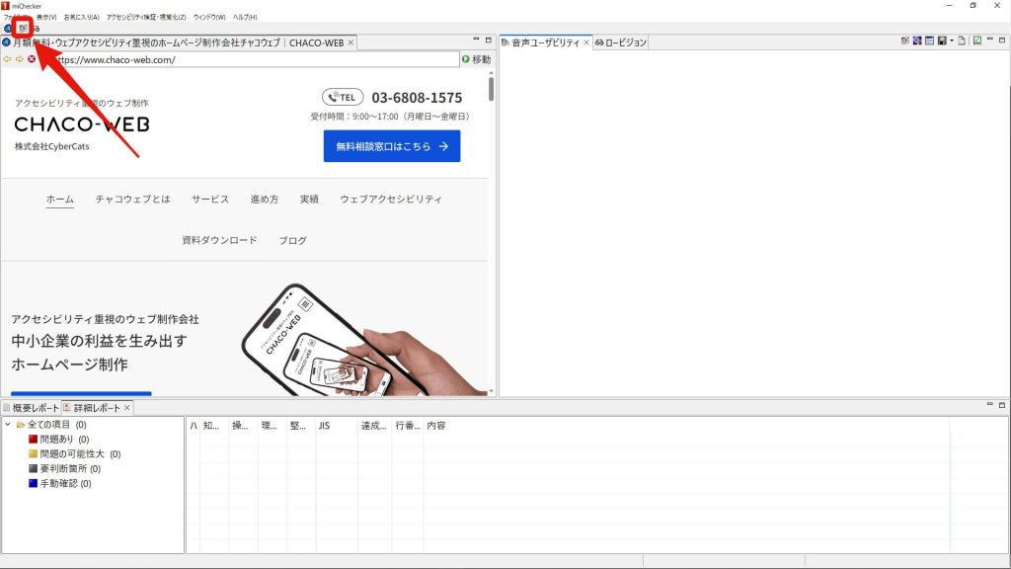Click the save icon in audio usability panel
This screenshot has width=1011, height=569.
tap(943, 41)
